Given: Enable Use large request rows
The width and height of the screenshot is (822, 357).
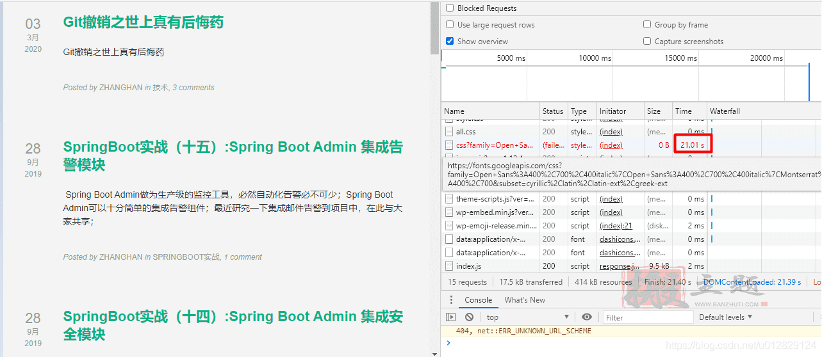Looking at the screenshot, I should 450,25.
